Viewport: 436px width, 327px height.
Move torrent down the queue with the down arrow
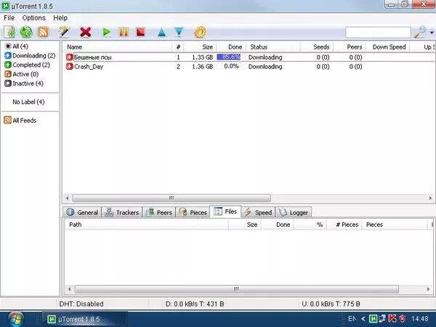(x=179, y=33)
